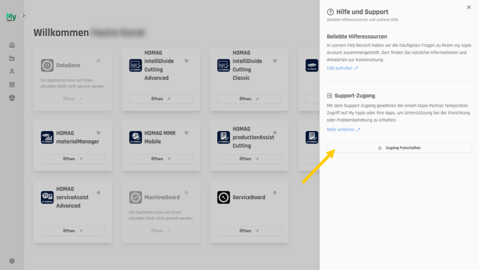Screen dimensions: 479x270
Task: Click the My tapio logo
Action: [x=11, y=17]
